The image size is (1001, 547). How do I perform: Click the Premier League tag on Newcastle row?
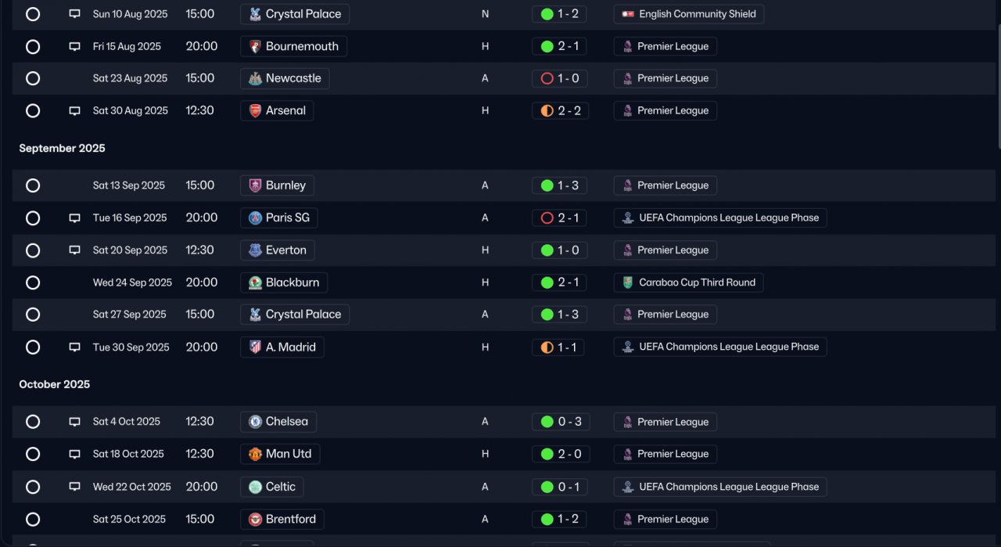tap(666, 78)
